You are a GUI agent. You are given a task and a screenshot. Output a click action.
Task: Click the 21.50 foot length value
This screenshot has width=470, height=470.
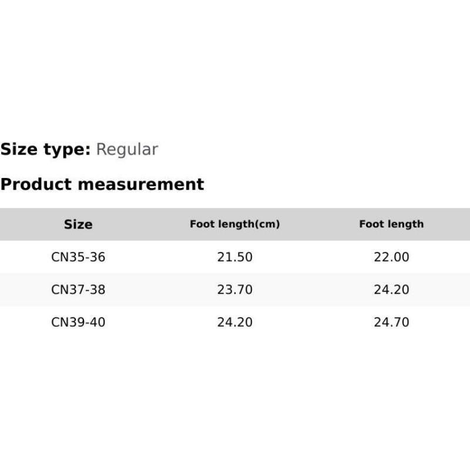tap(235, 257)
